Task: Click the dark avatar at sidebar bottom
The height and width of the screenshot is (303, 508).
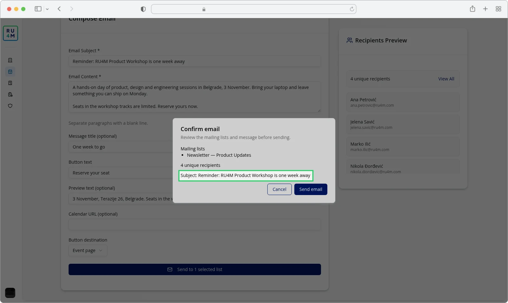Action: [x=10, y=293]
